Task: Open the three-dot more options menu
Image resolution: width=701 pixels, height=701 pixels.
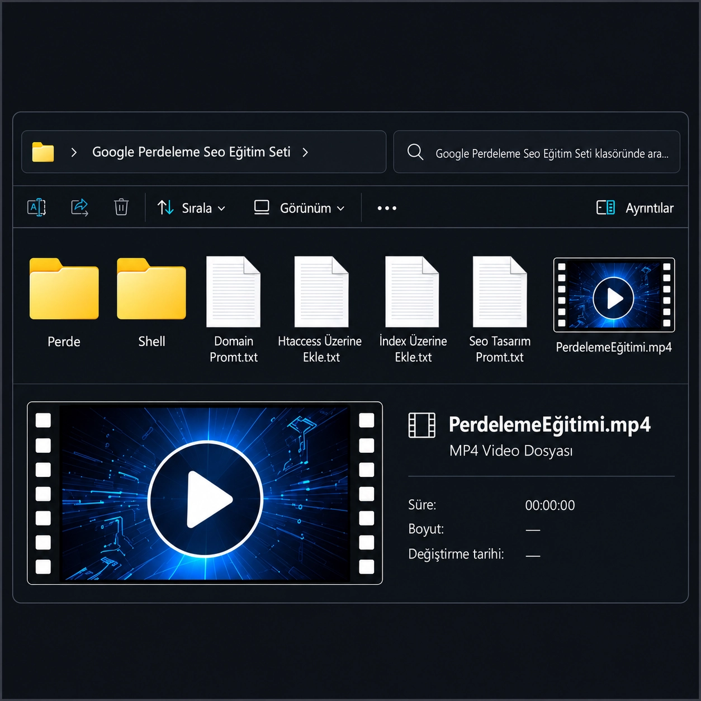Action: pyautogui.click(x=387, y=208)
